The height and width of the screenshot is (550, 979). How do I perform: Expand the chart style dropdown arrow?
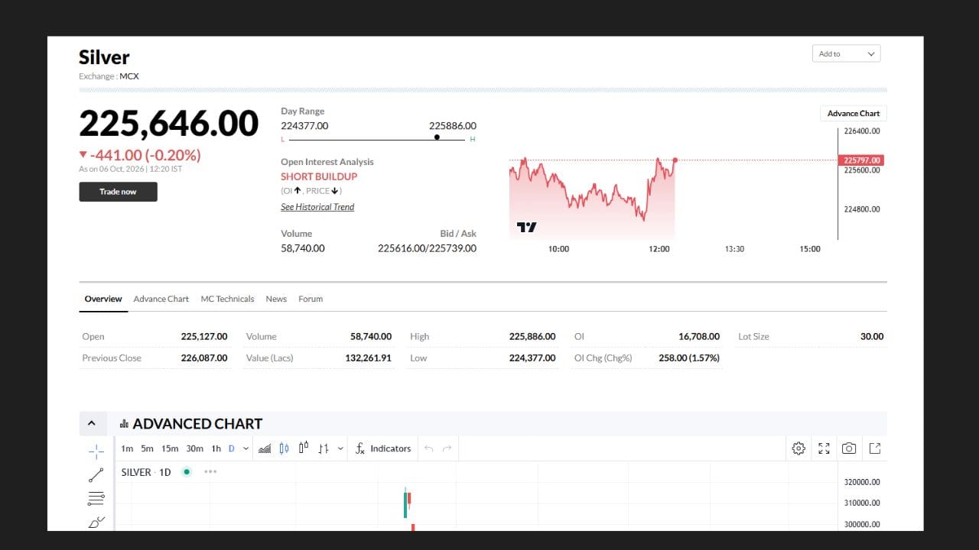pos(340,448)
